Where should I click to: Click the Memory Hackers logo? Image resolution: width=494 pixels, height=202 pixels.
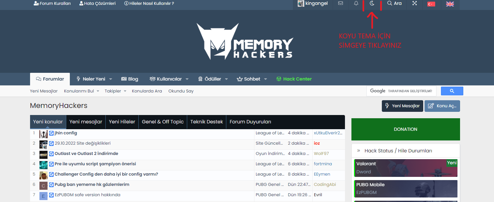pyautogui.click(x=245, y=42)
